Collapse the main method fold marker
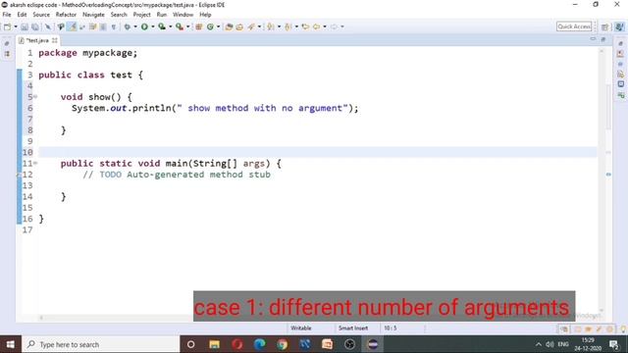This screenshot has height=353, width=628. 35,163
